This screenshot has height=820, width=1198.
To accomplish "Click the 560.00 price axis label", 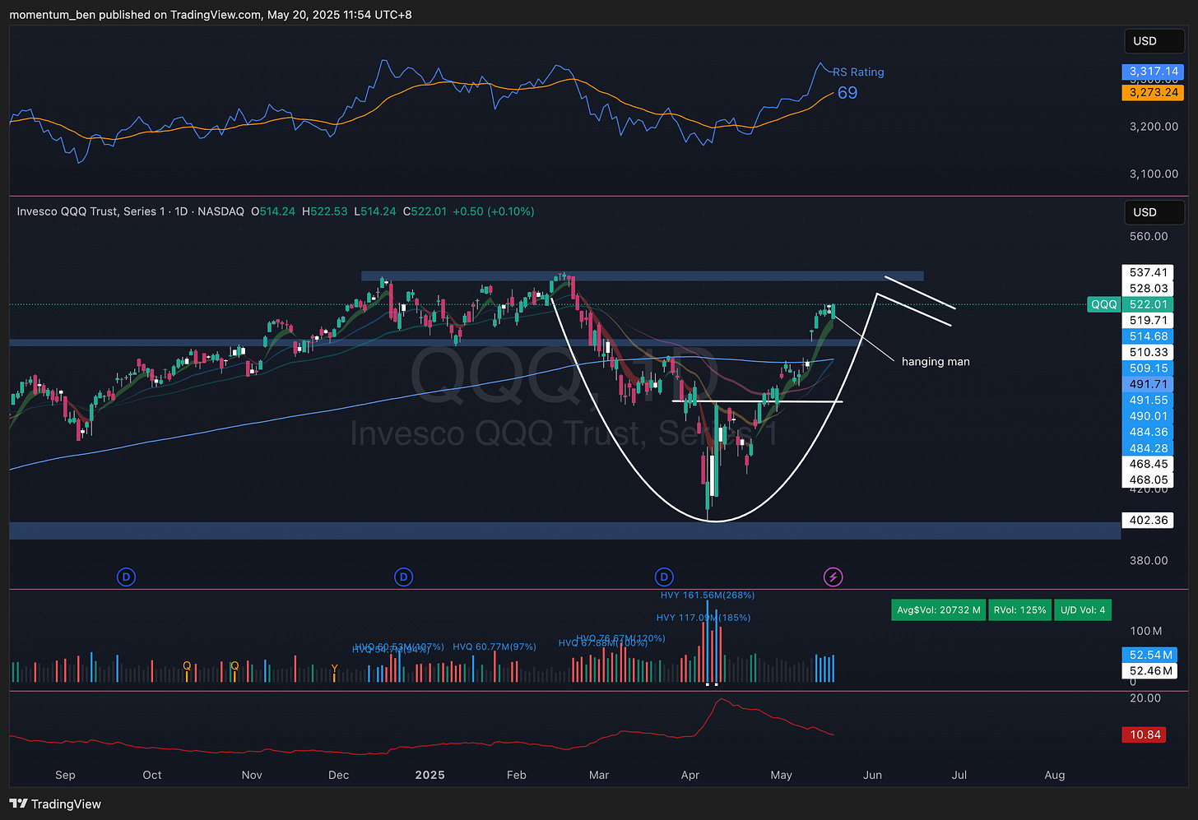I will click(x=1149, y=236).
